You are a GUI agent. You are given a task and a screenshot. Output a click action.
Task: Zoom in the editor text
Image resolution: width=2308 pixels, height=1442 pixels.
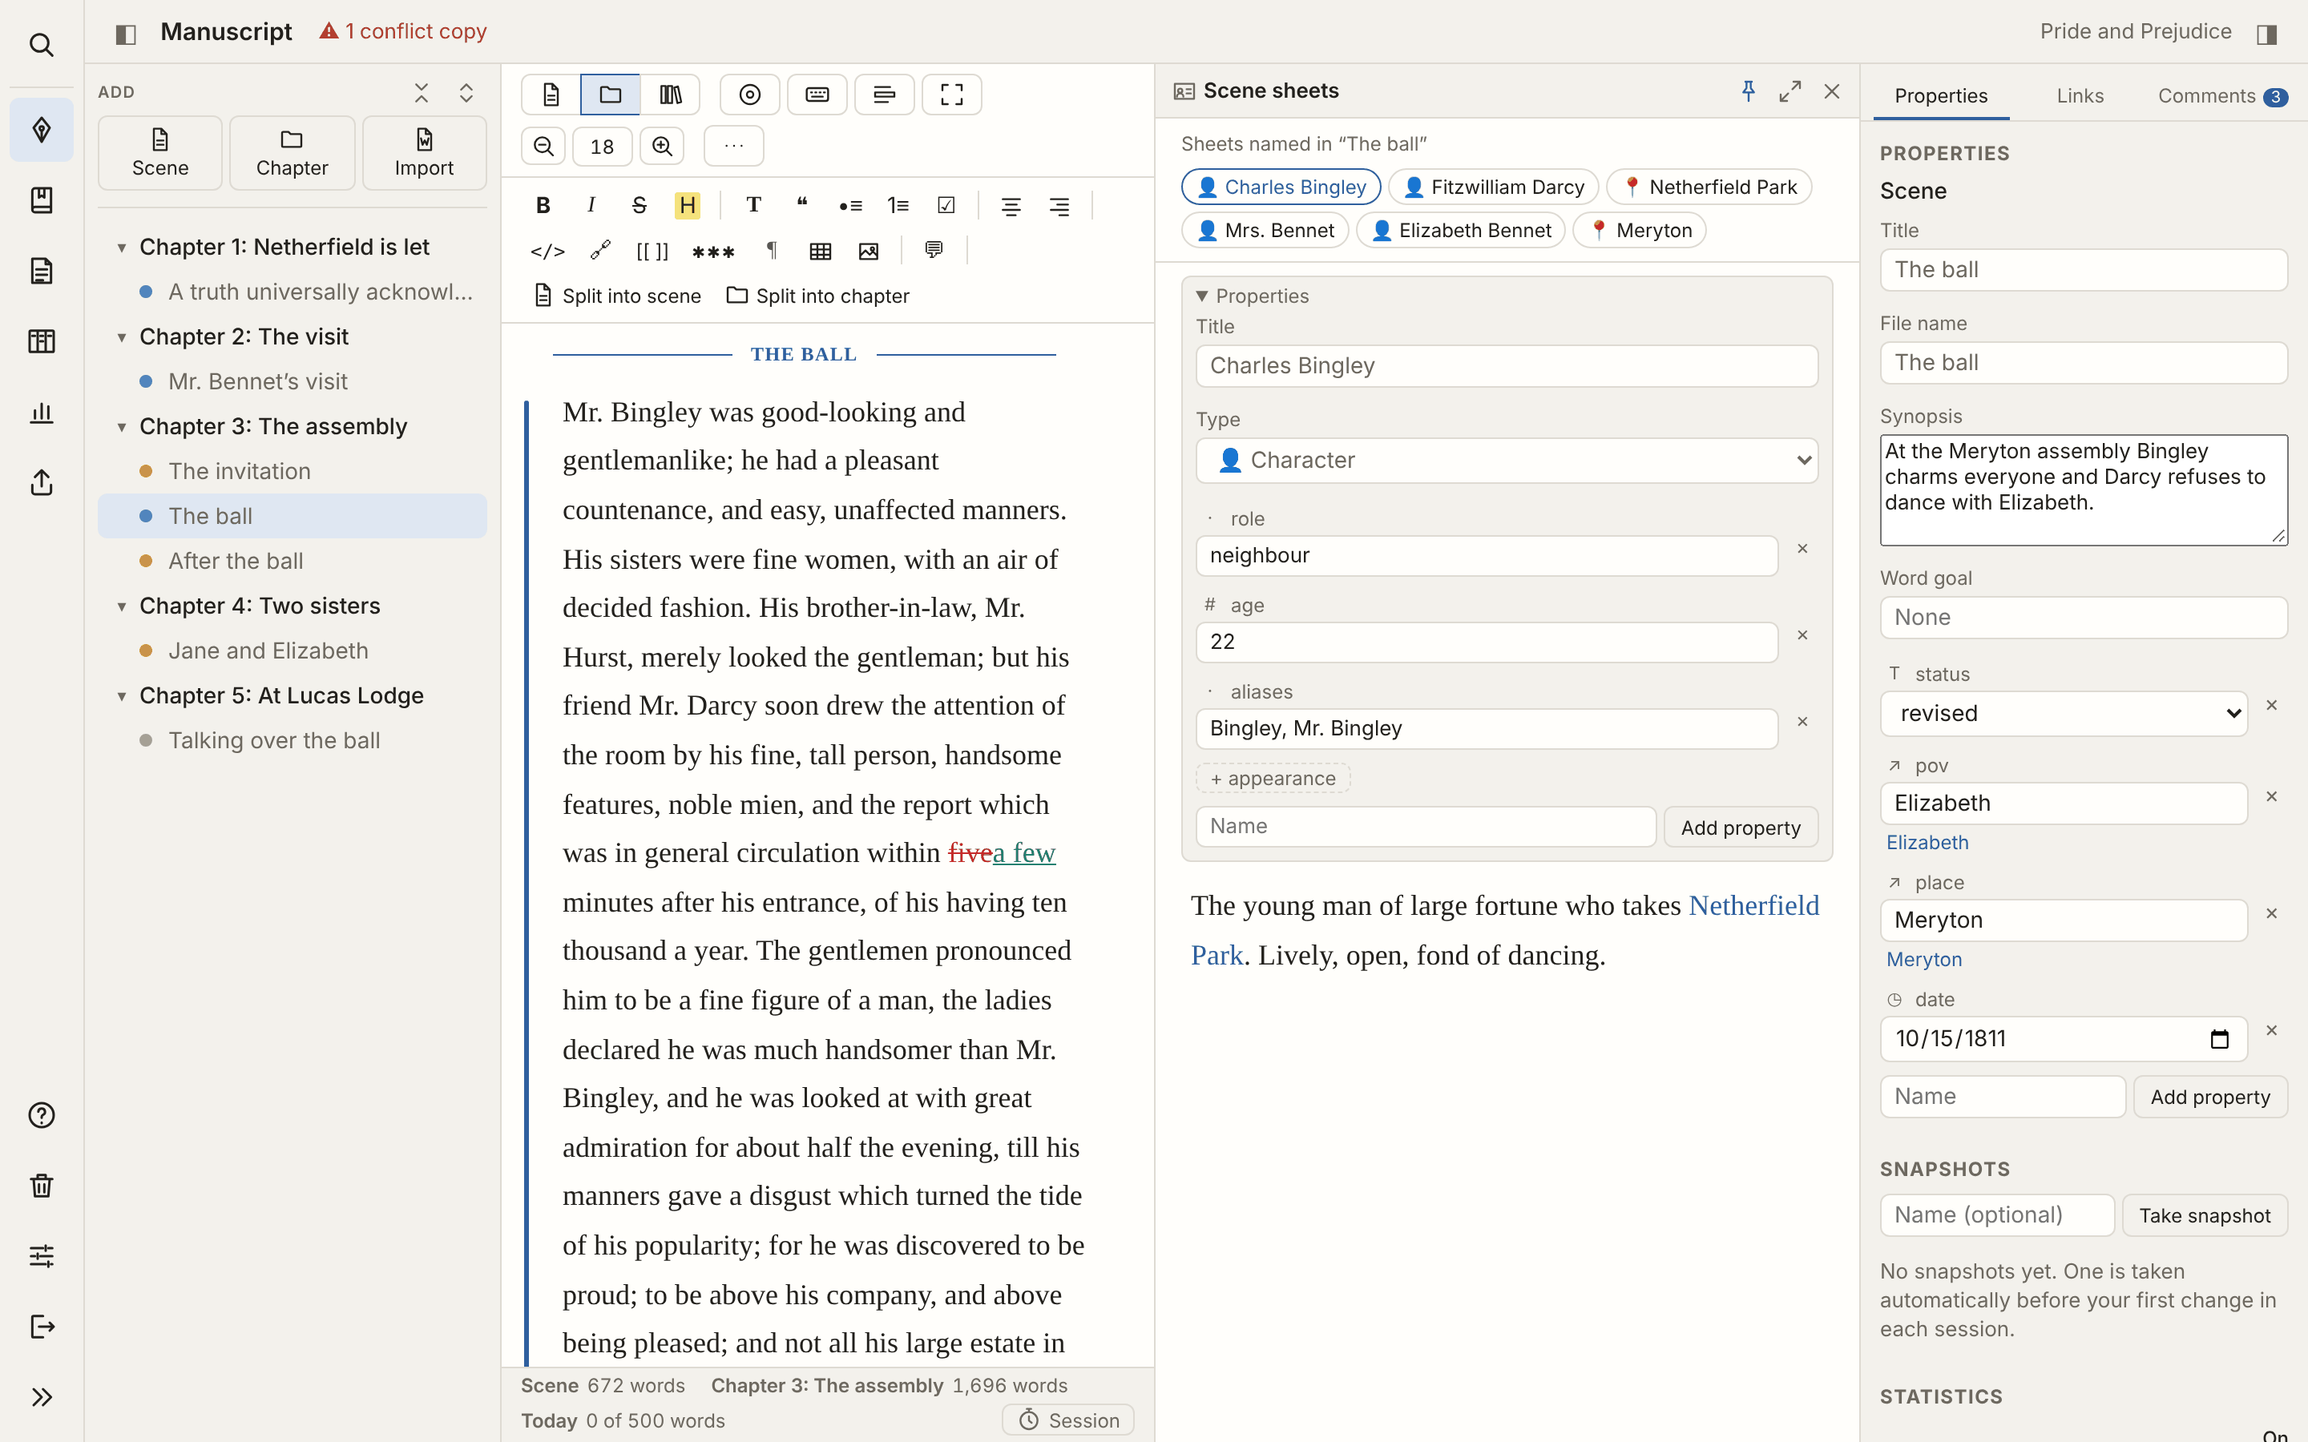coord(662,146)
